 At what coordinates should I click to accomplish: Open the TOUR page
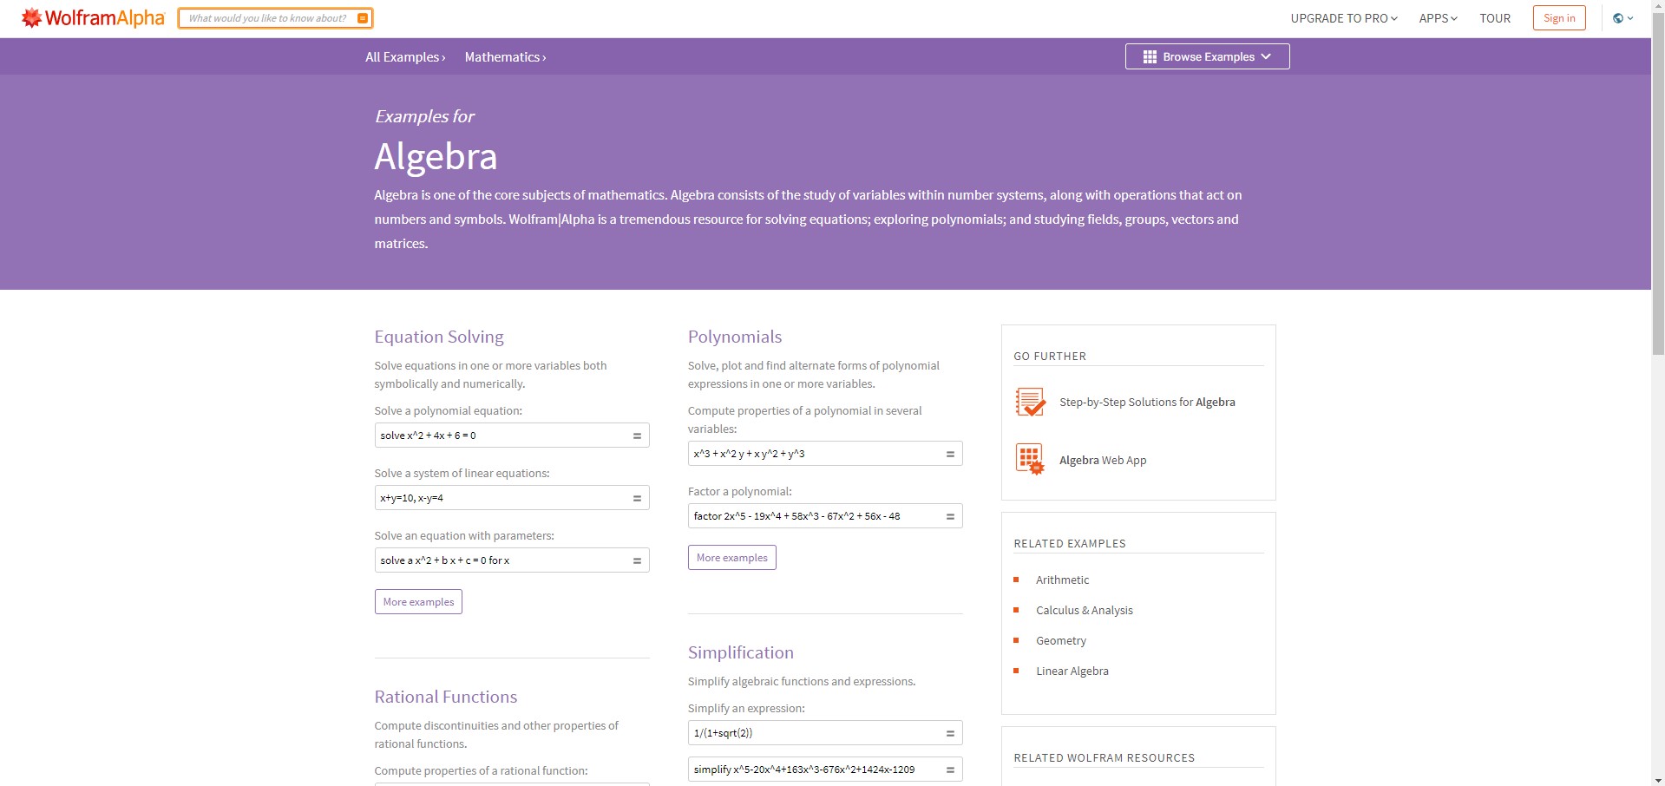1495,18
